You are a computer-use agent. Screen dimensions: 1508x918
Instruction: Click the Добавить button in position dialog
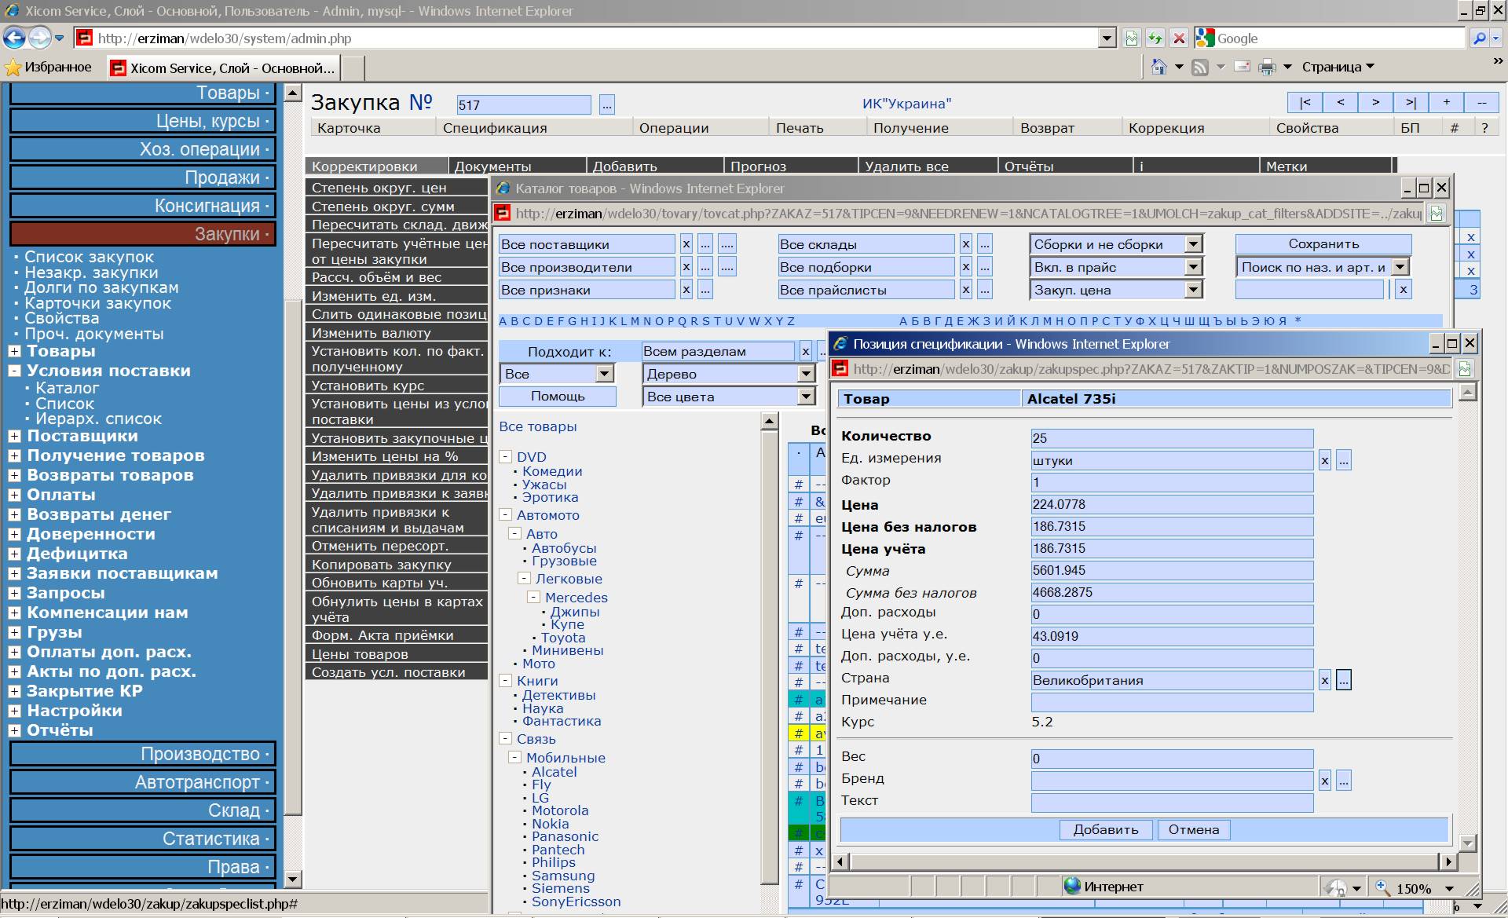(1106, 830)
